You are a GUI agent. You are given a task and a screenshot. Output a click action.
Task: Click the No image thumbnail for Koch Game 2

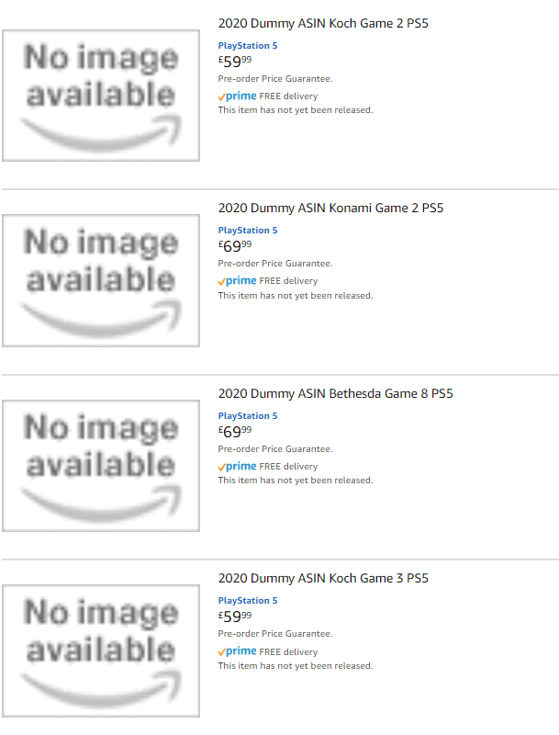point(101,96)
